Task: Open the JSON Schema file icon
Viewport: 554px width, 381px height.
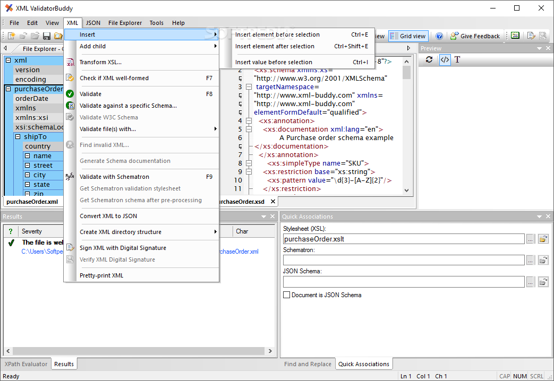Action: pyautogui.click(x=543, y=282)
